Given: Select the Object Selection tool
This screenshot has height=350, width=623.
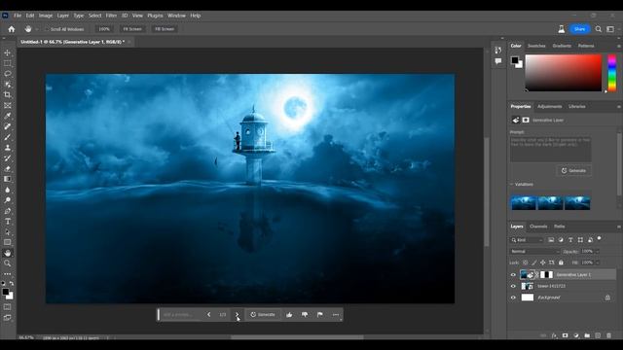Looking at the screenshot, I should [x=7, y=85].
